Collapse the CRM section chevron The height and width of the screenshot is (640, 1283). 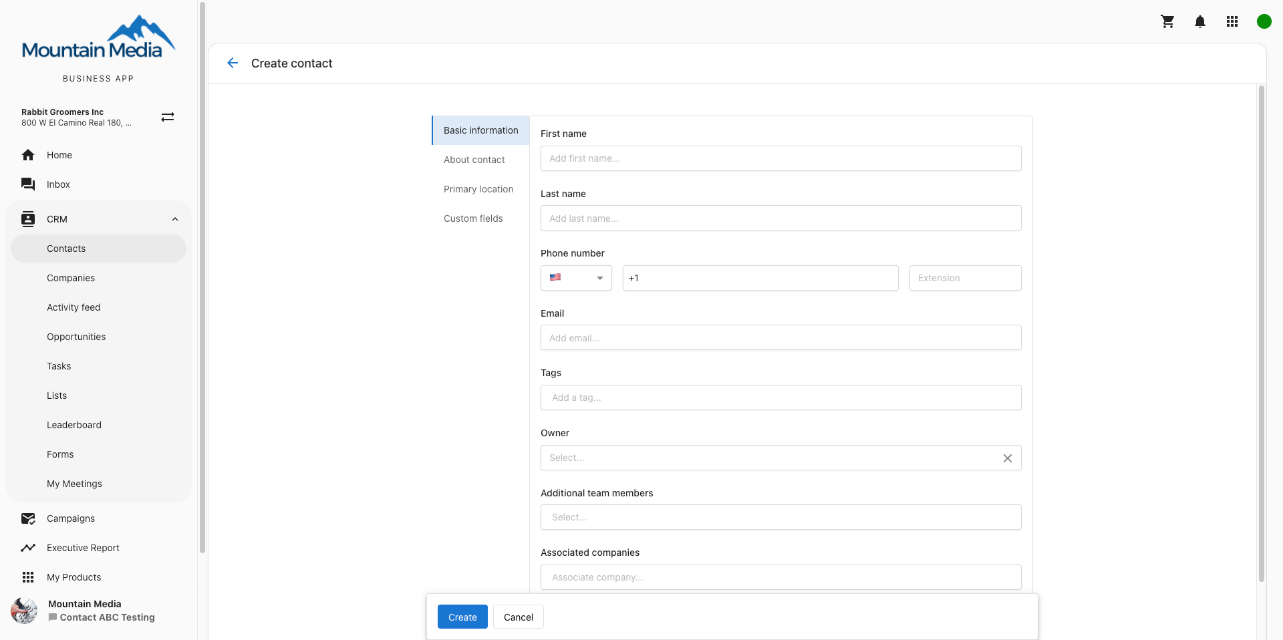tap(175, 219)
